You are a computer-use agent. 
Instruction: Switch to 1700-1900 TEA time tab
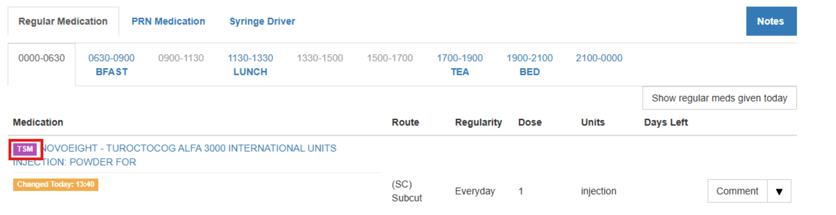(x=460, y=65)
